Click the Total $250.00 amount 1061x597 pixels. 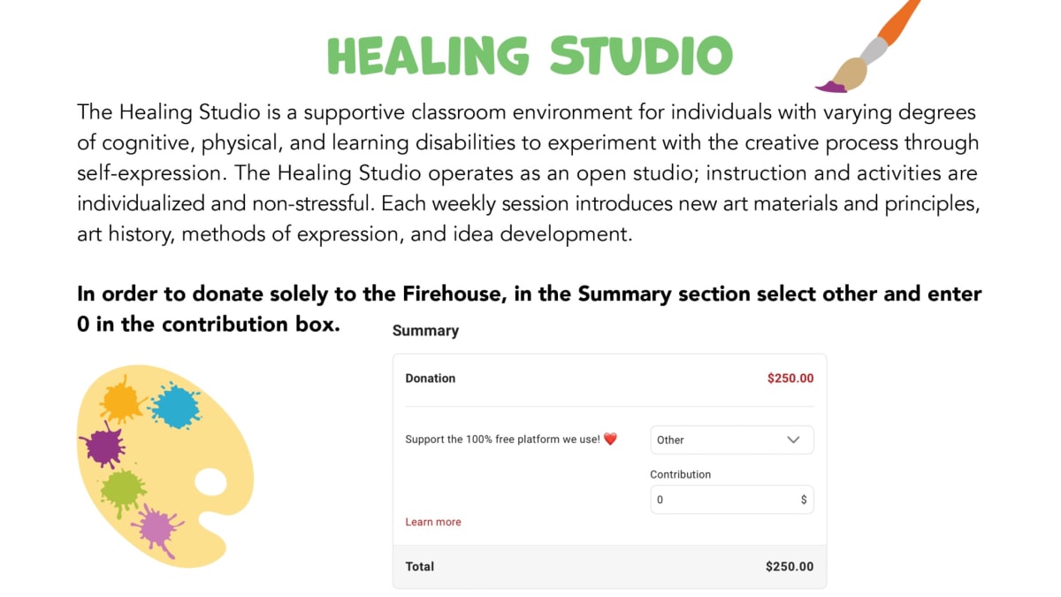click(790, 567)
